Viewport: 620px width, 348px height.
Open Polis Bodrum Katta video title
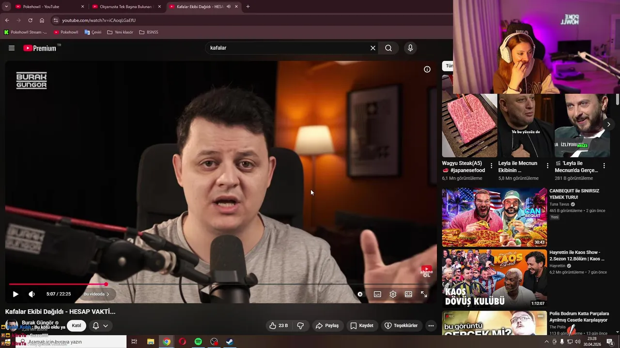[578, 317]
